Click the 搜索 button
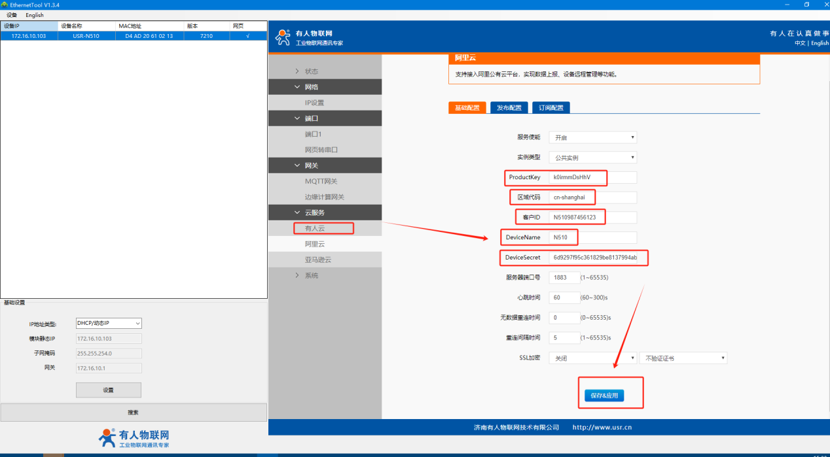 (133, 413)
